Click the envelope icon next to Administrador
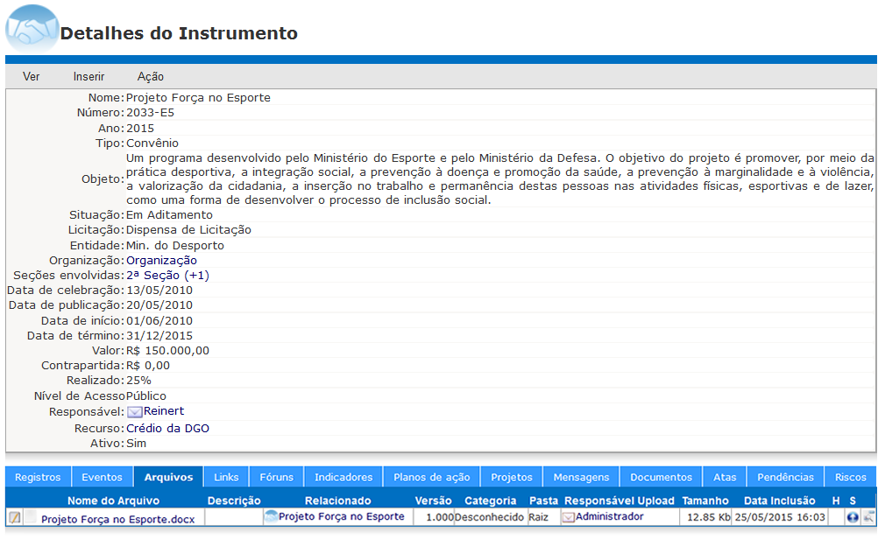The image size is (878, 539). [x=569, y=517]
